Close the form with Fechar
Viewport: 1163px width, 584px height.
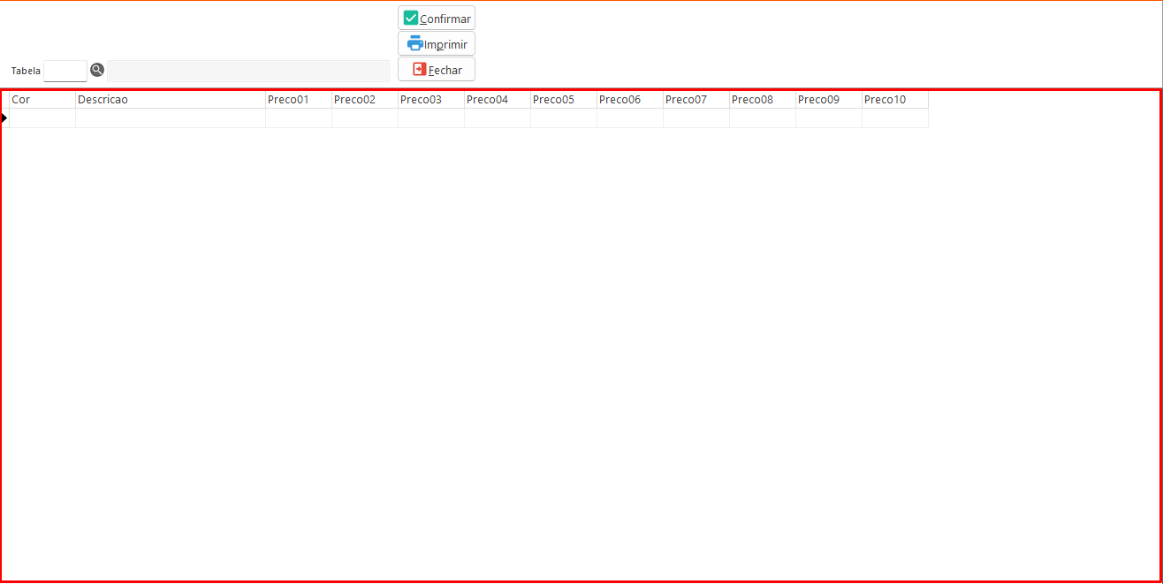click(437, 70)
